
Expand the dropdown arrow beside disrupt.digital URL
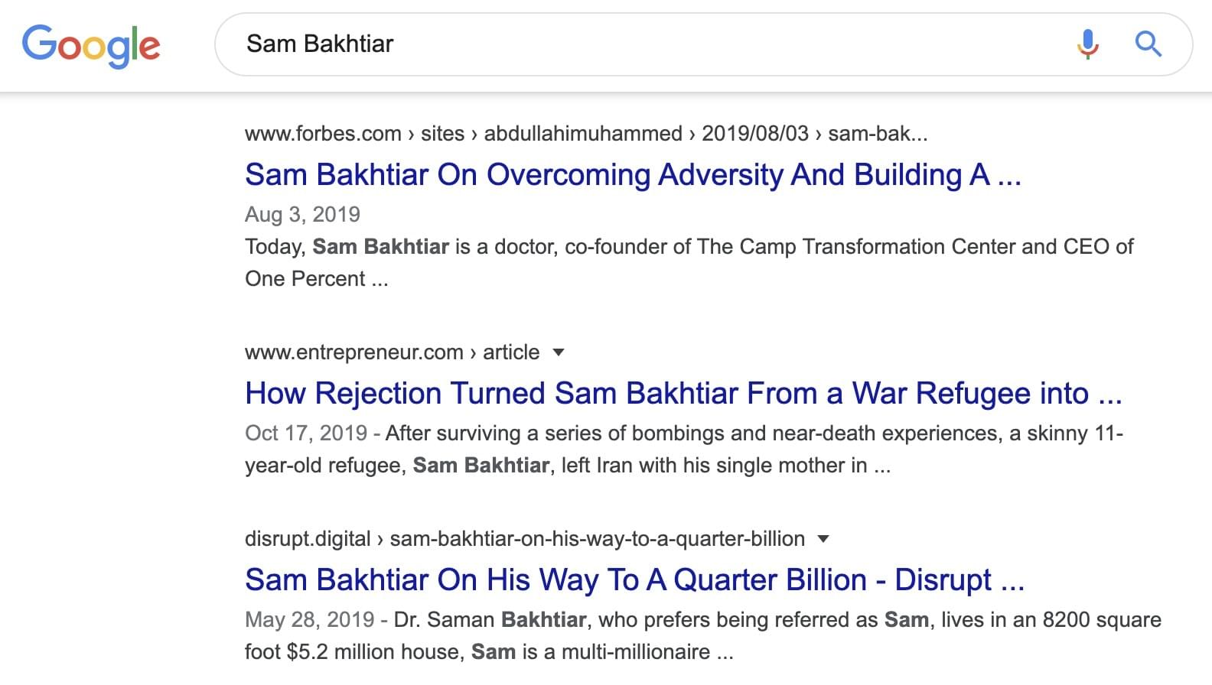823,539
